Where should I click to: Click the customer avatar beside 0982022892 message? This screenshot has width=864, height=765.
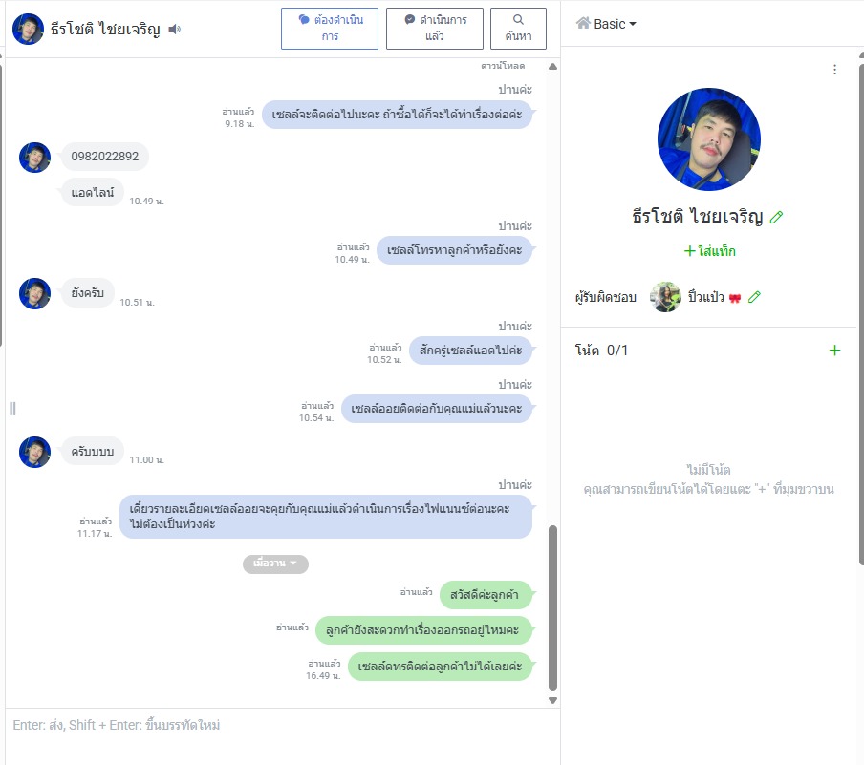tap(34, 158)
